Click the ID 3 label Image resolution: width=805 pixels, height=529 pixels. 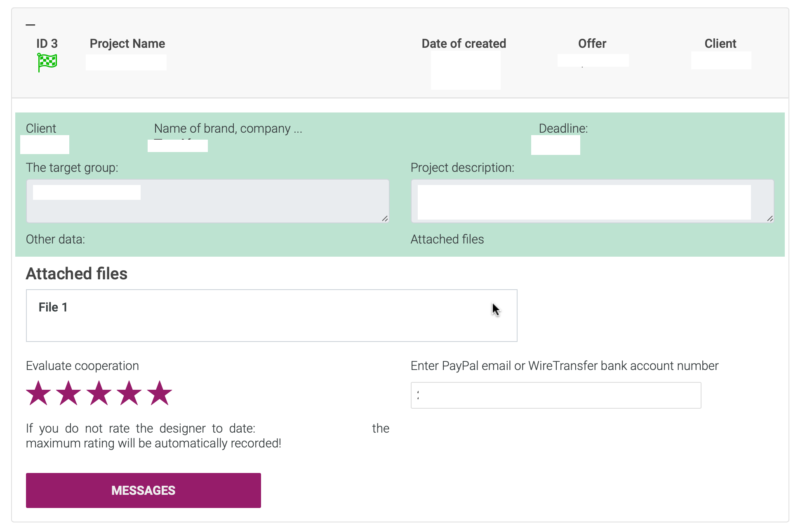(x=47, y=43)
